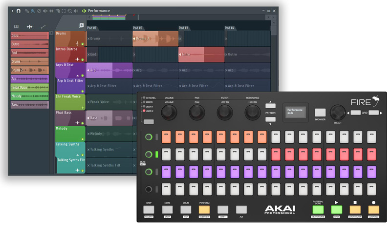Show piano-roll patterns in the picker

point(16,27)
